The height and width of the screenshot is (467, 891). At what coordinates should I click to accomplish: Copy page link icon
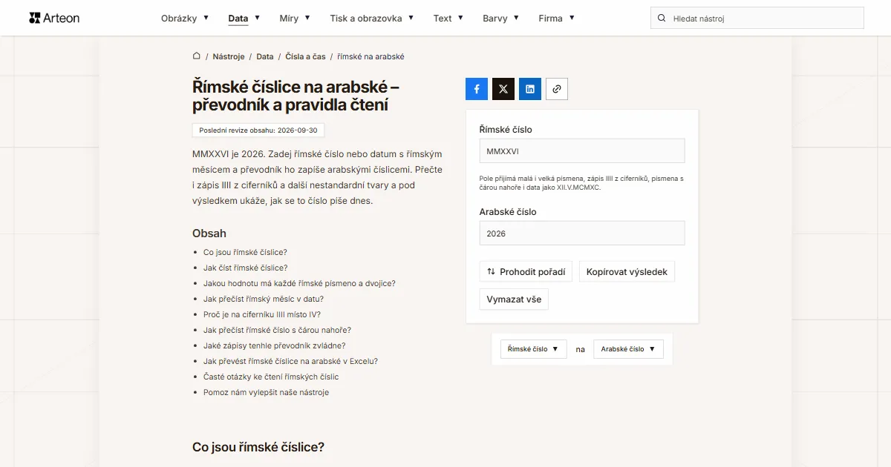coord(557,89)
